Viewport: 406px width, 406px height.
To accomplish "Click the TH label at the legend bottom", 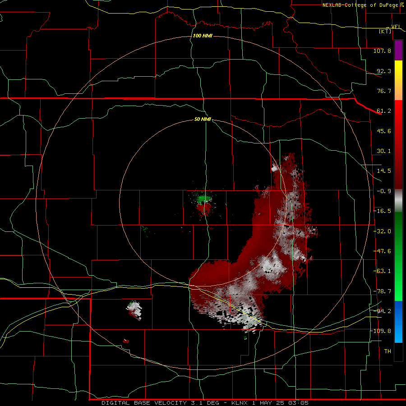I will [388, 351].
